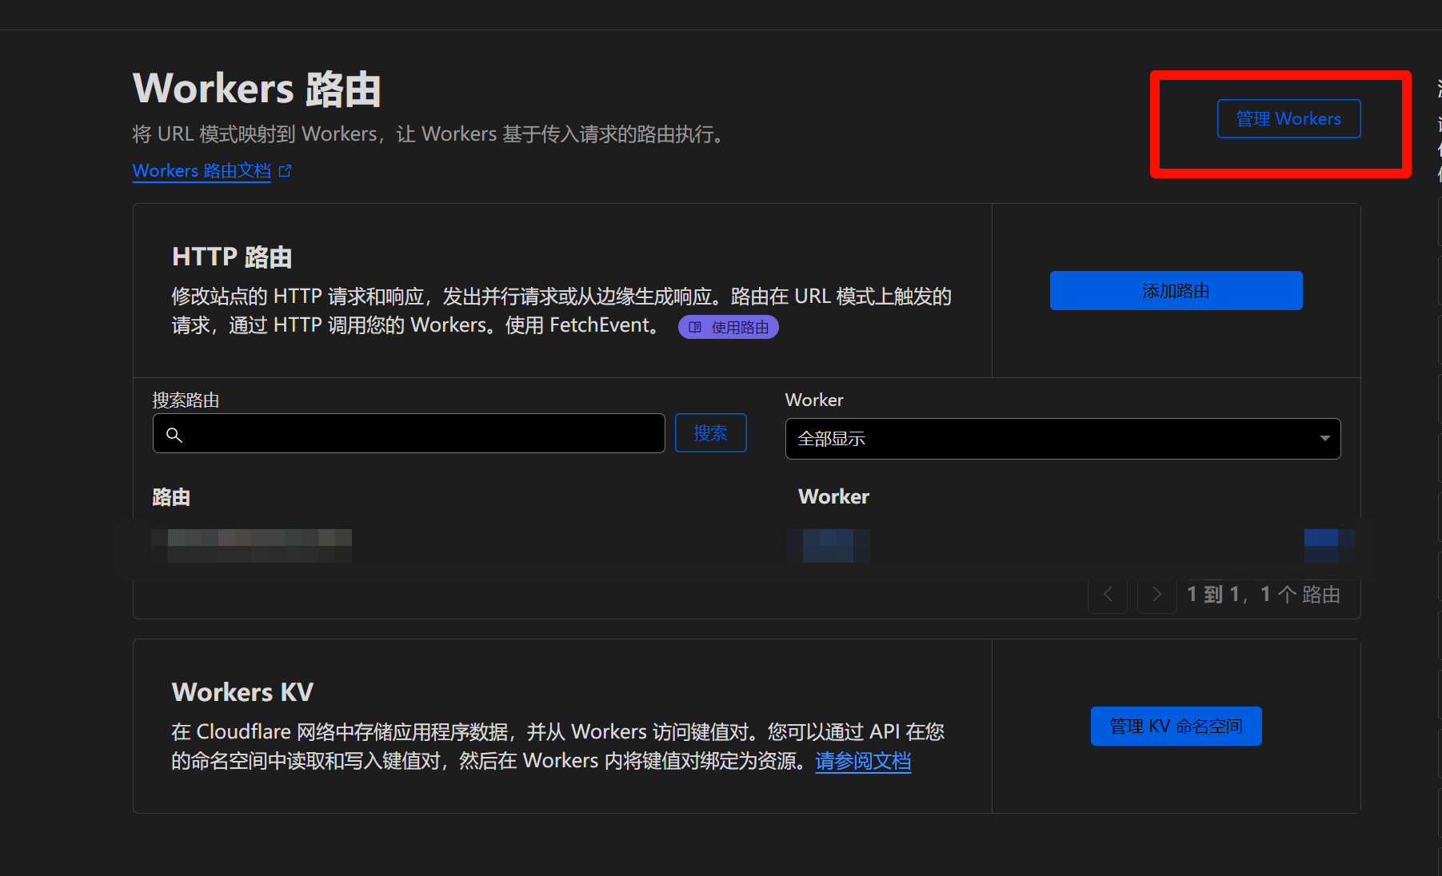Click the 添加路由 button
Image resolution: width=1442 pixels, height=876 pixels.
tap(1176, 290)
